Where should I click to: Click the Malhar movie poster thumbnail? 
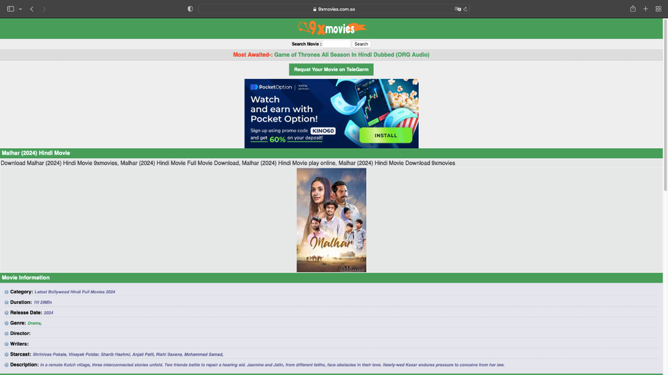pos(331,220)
